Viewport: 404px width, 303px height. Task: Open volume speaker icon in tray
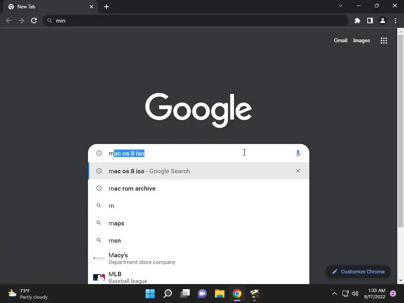point(355,294)
